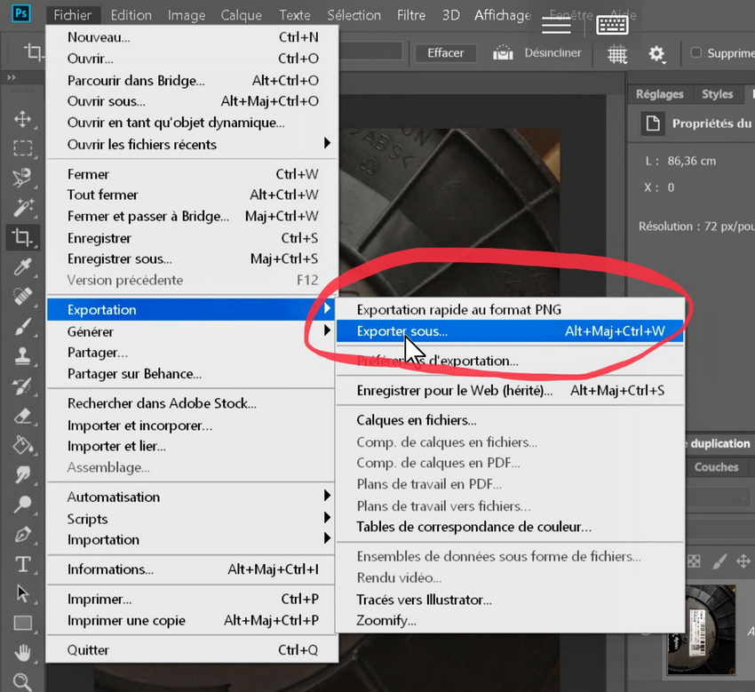The image size is (755, 692).
Task: Switch to the Styles tab
Action: tap(717, 94)
